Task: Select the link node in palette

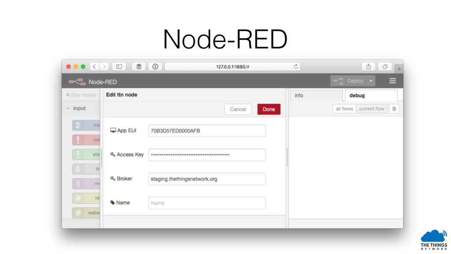Action: tap(86, 169)
